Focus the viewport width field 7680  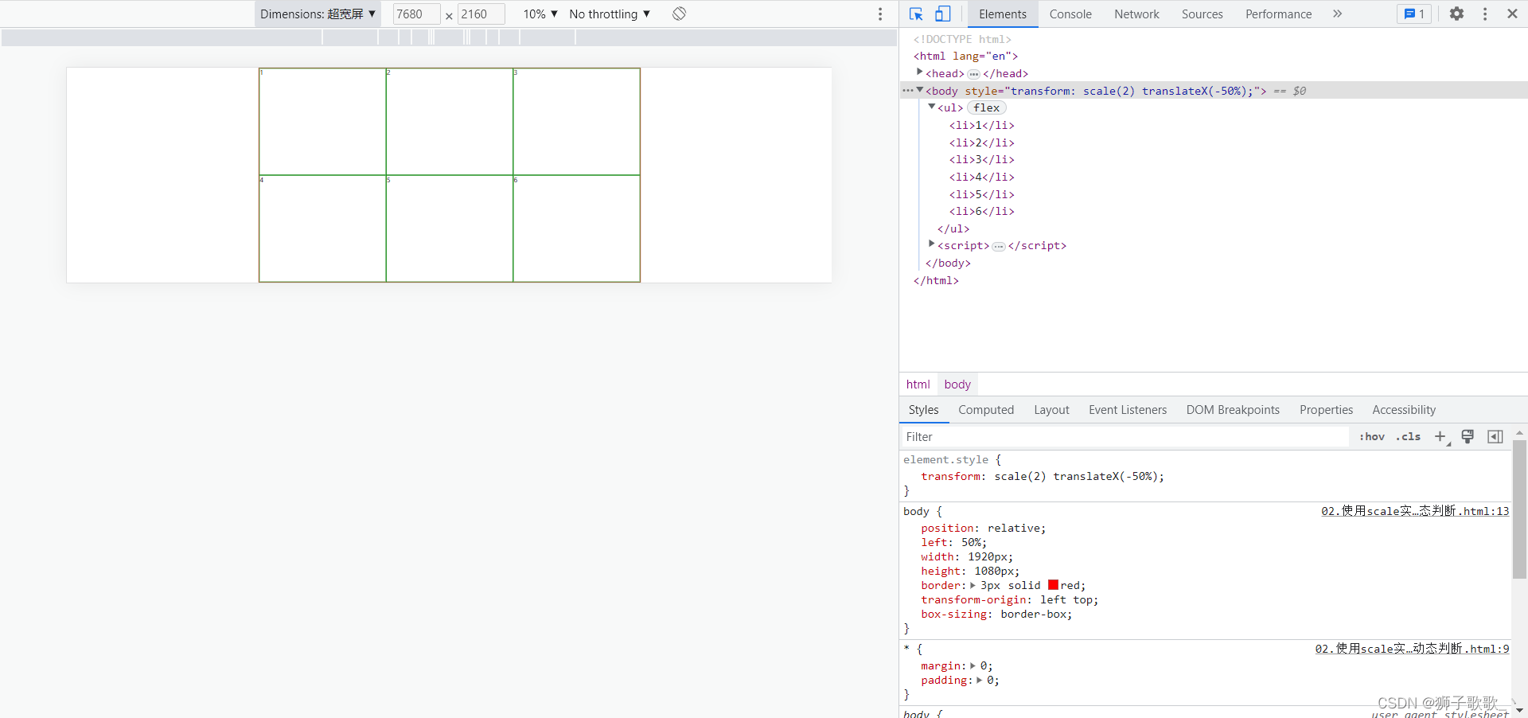[415, 14]
